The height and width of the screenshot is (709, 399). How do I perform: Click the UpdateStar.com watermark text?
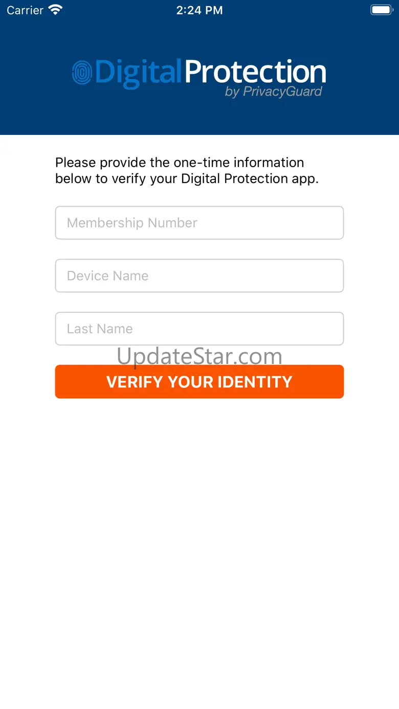[199, 356]
